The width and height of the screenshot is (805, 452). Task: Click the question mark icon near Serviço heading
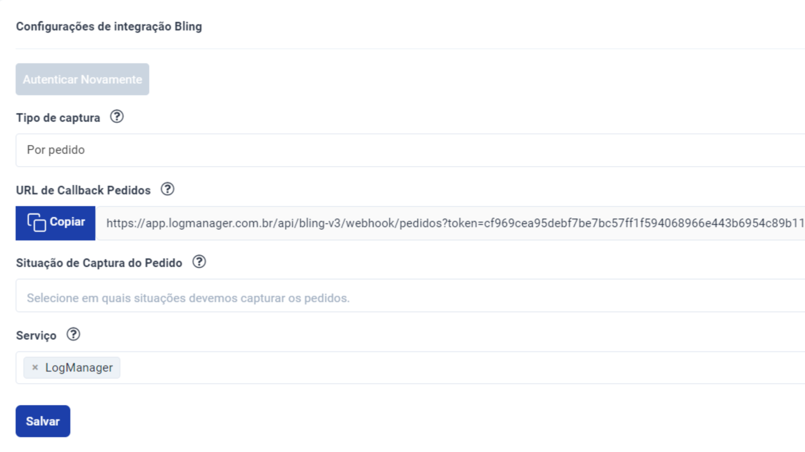[x=73, y=335]
